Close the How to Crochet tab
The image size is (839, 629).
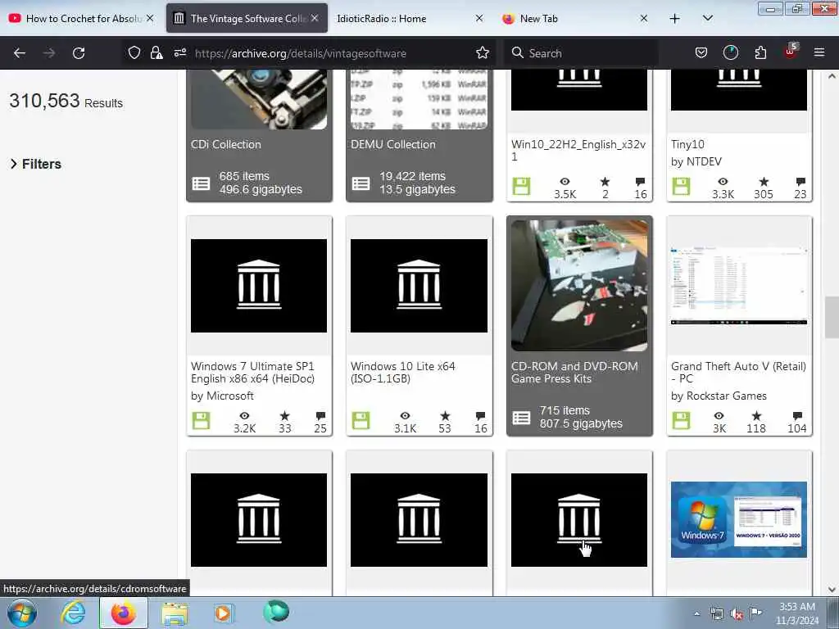pyautogui.click(x=151, y=18)
